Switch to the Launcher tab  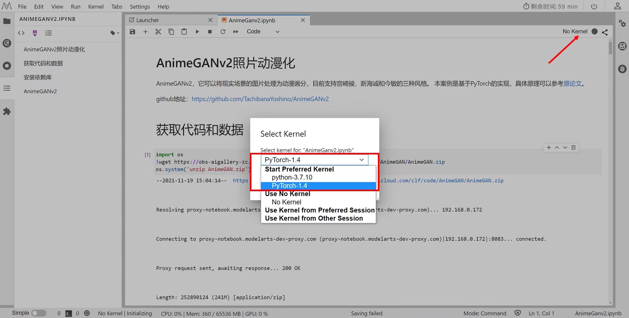point(147,20)
